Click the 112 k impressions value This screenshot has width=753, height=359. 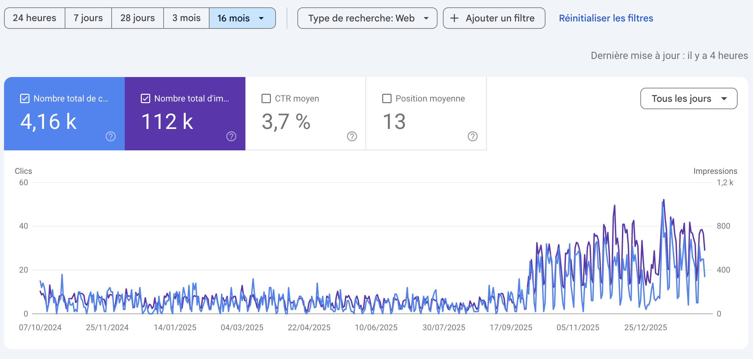coord(167,121)
